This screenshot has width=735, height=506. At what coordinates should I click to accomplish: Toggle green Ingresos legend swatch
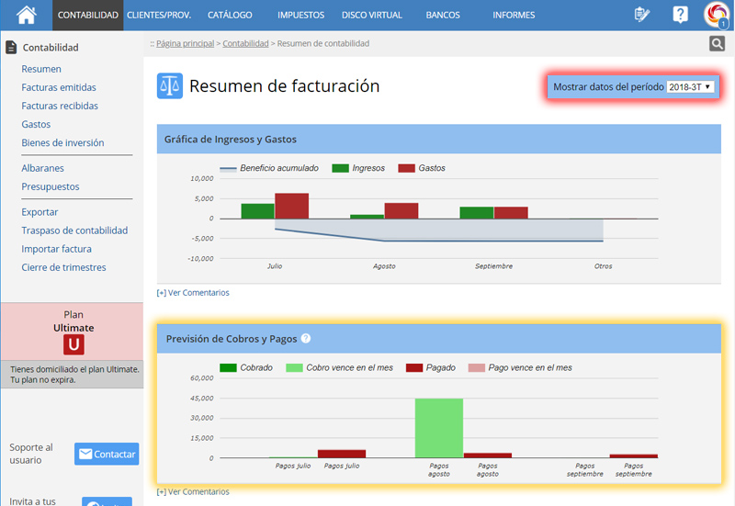340,168
